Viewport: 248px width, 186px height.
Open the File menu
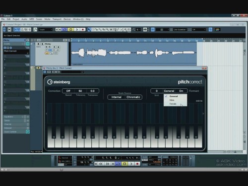tap(3, 19)
